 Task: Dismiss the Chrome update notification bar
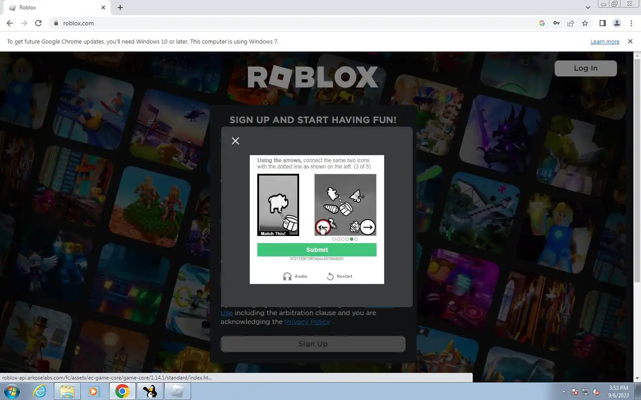pos(630,41)
